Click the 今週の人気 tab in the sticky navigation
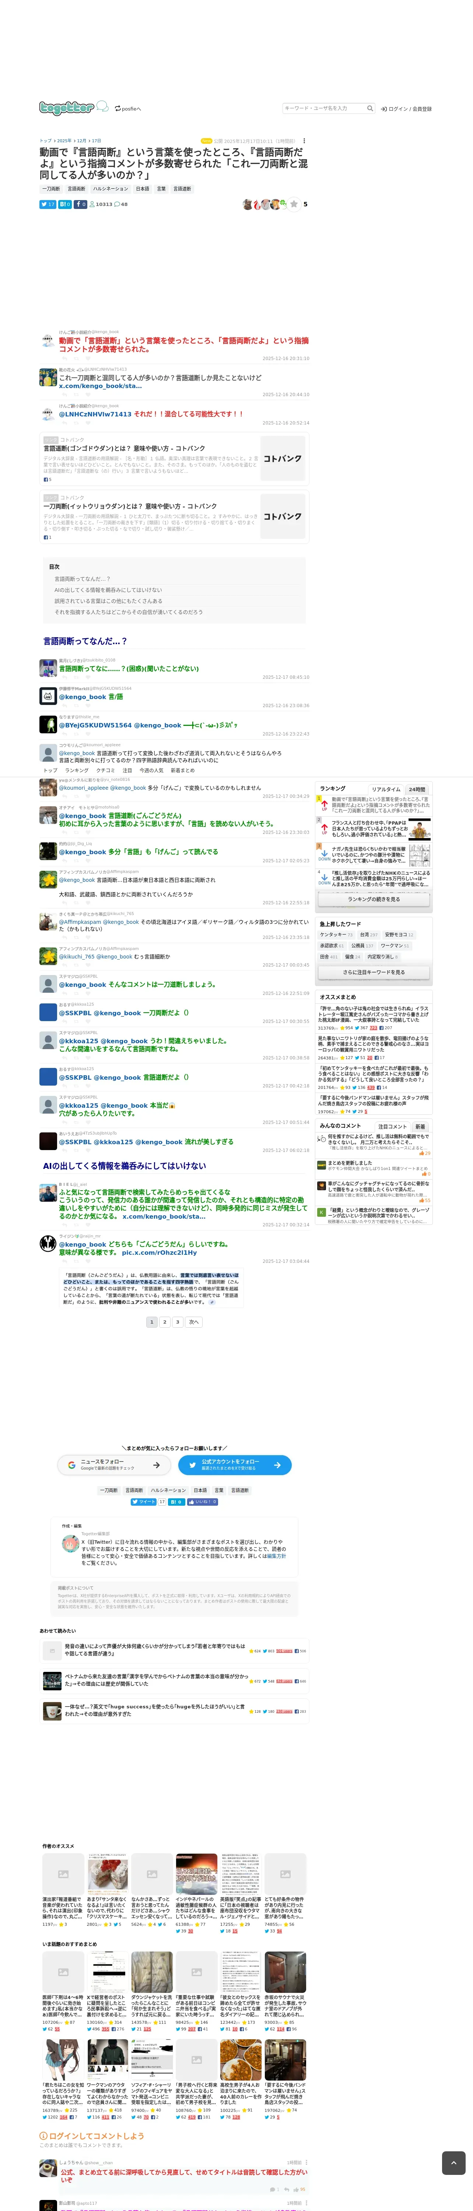 (151, 771)
